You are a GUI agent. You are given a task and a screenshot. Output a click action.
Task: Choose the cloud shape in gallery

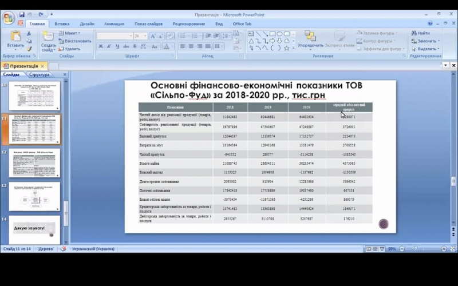(287, 41)
